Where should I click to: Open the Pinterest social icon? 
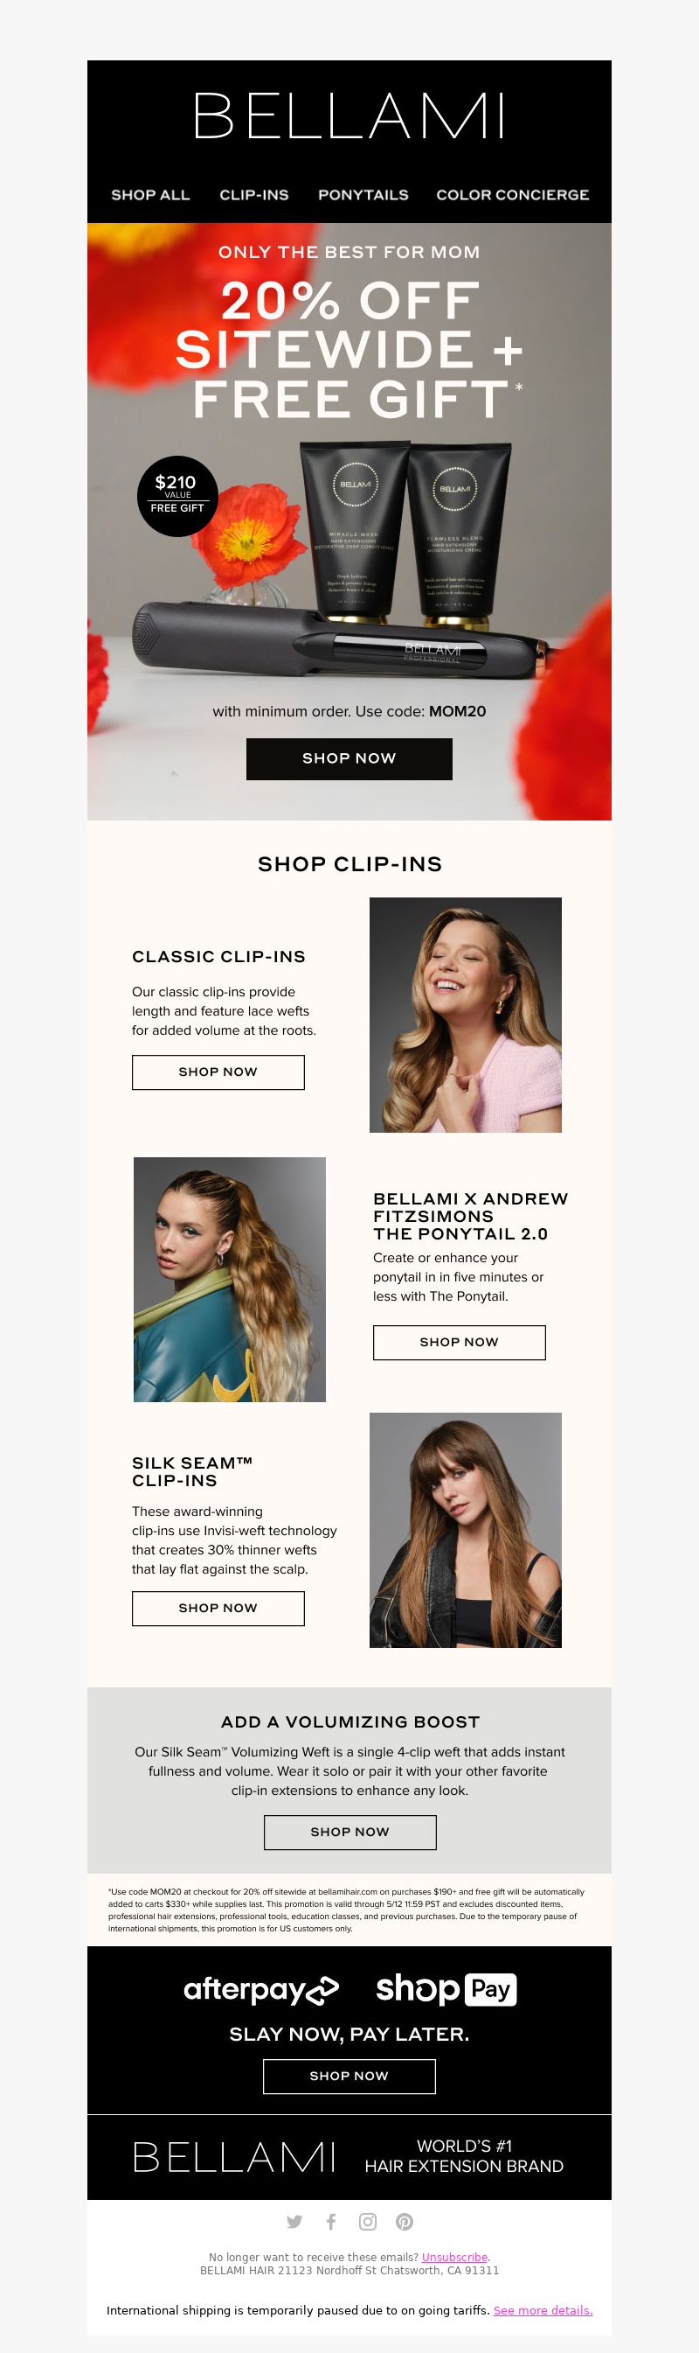(x=405, y=2222)
